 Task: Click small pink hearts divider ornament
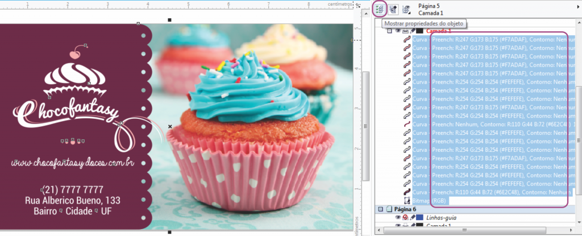tap(73, 141)
